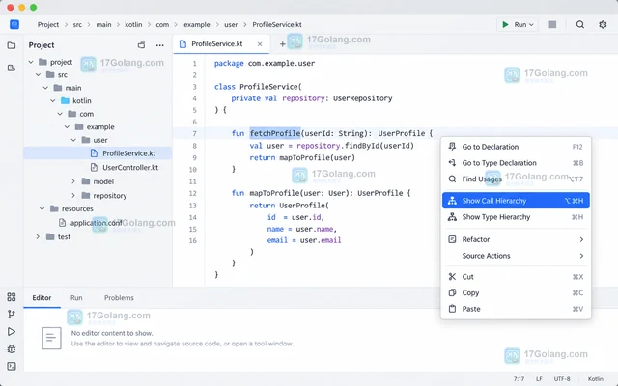Collapse the src folder chevron
Image resolution: width=618 pixels, height=386 pixels.
pos(39,75)
